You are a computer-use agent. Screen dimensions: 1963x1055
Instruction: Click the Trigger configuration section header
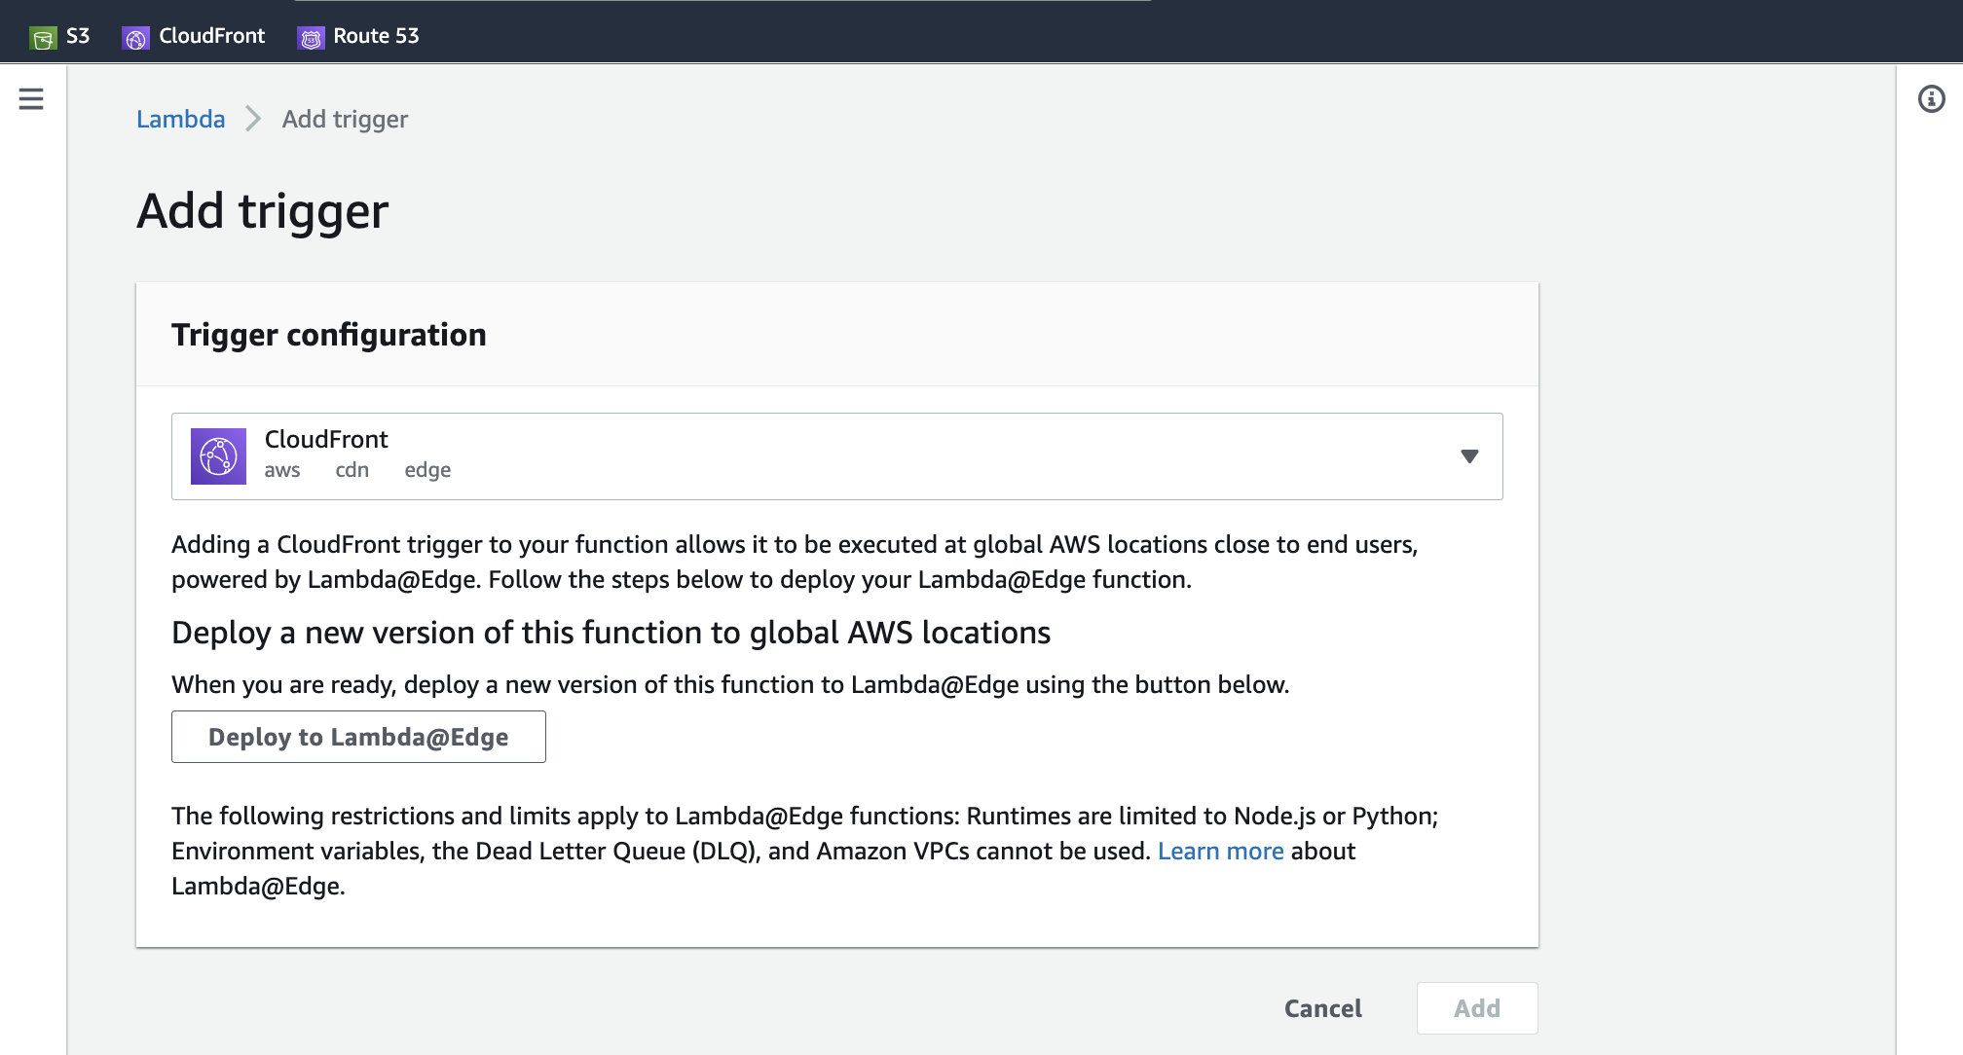tap(328, 335)
